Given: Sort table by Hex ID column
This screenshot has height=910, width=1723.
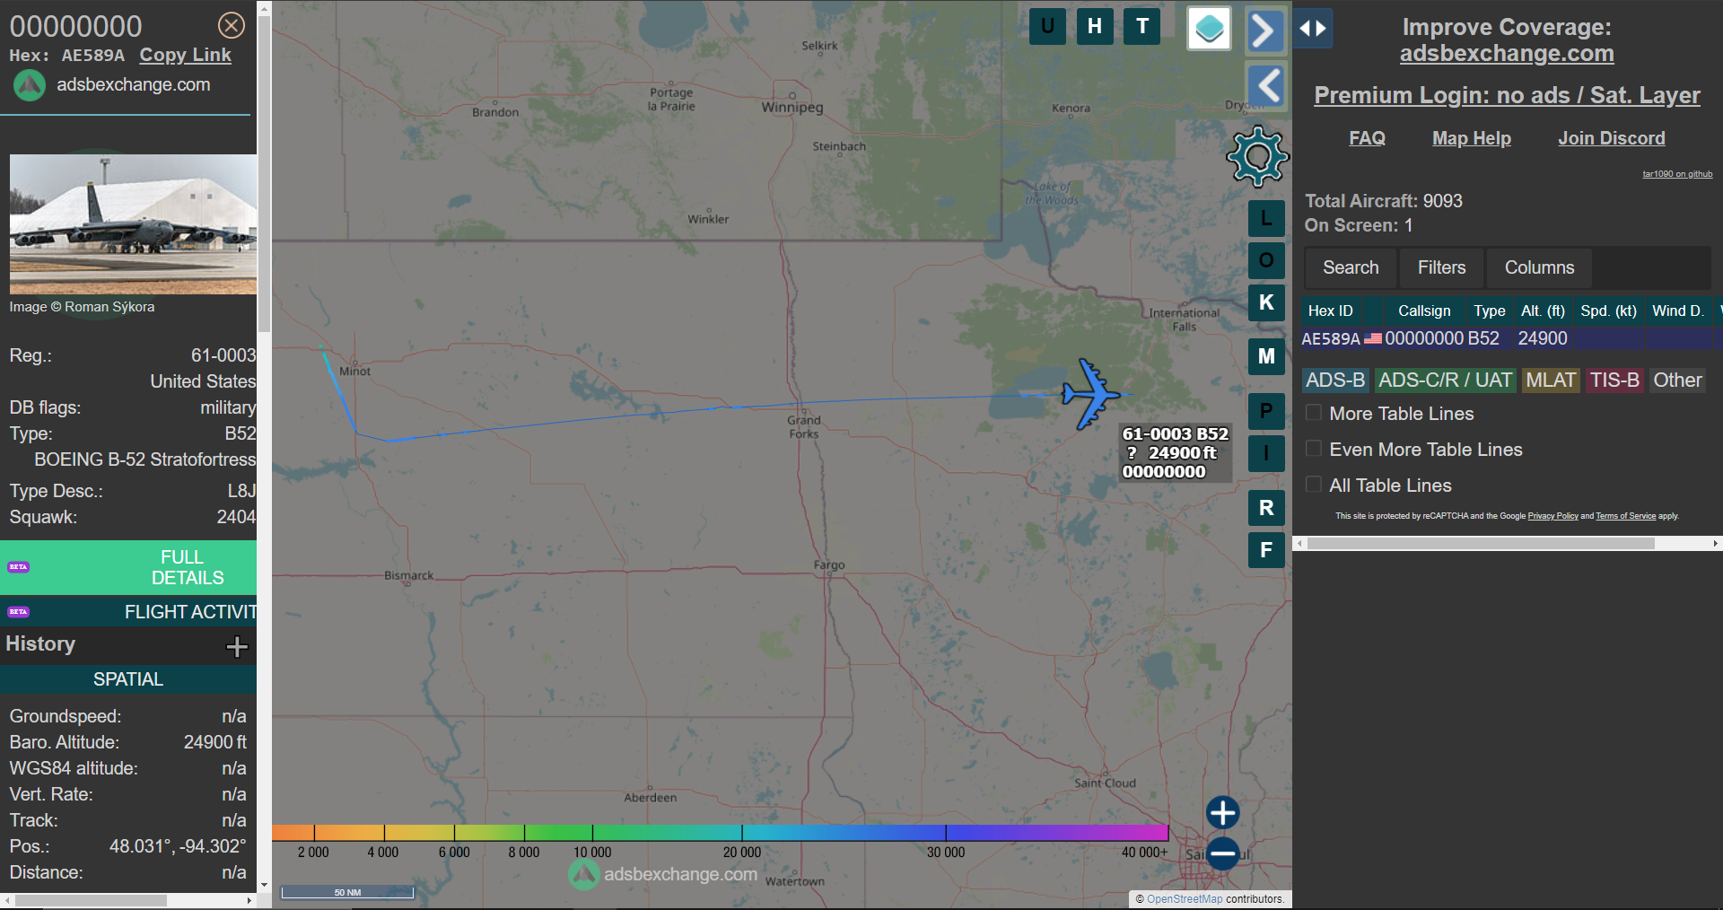Looking at the screenshot, I should pyautogui.click(x=1330, y=311).
